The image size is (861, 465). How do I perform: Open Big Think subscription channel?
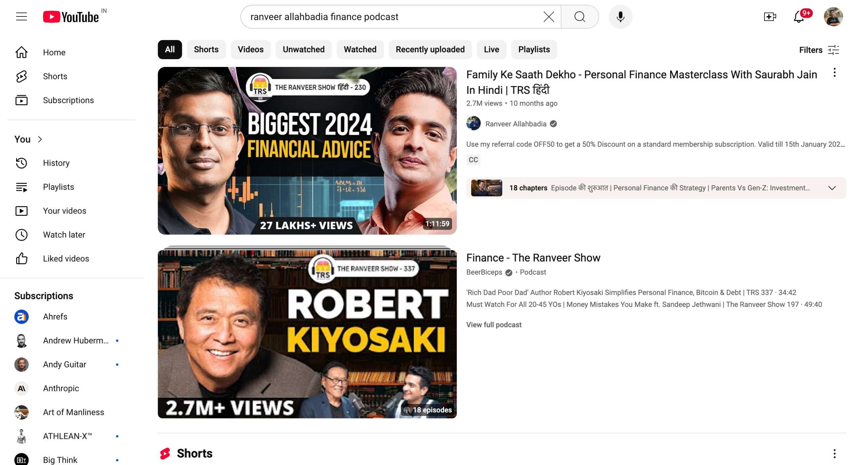(x=72, y=460)
